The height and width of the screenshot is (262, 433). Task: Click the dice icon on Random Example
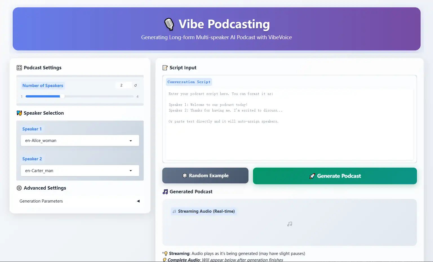click(185, 176)
